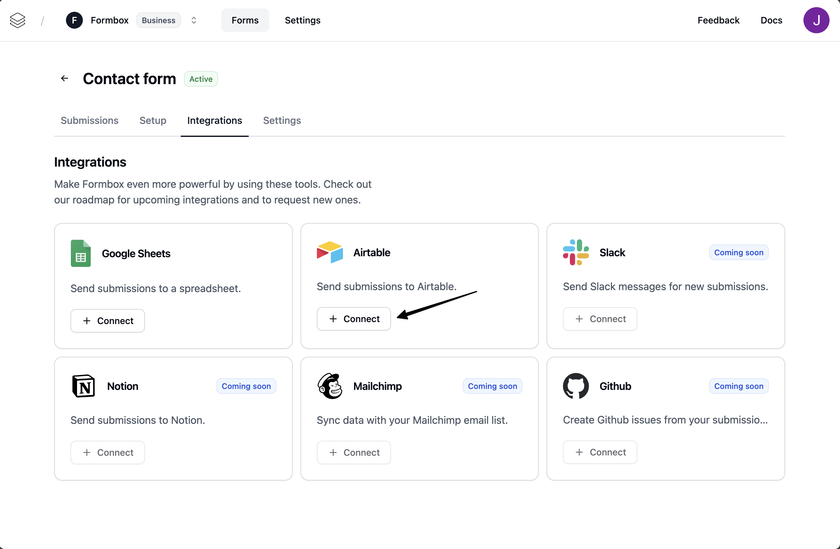This screenshot has height=549, width=840.
Task: Click the Mailchimp monkey logo icon
Action: pos(330,386)
